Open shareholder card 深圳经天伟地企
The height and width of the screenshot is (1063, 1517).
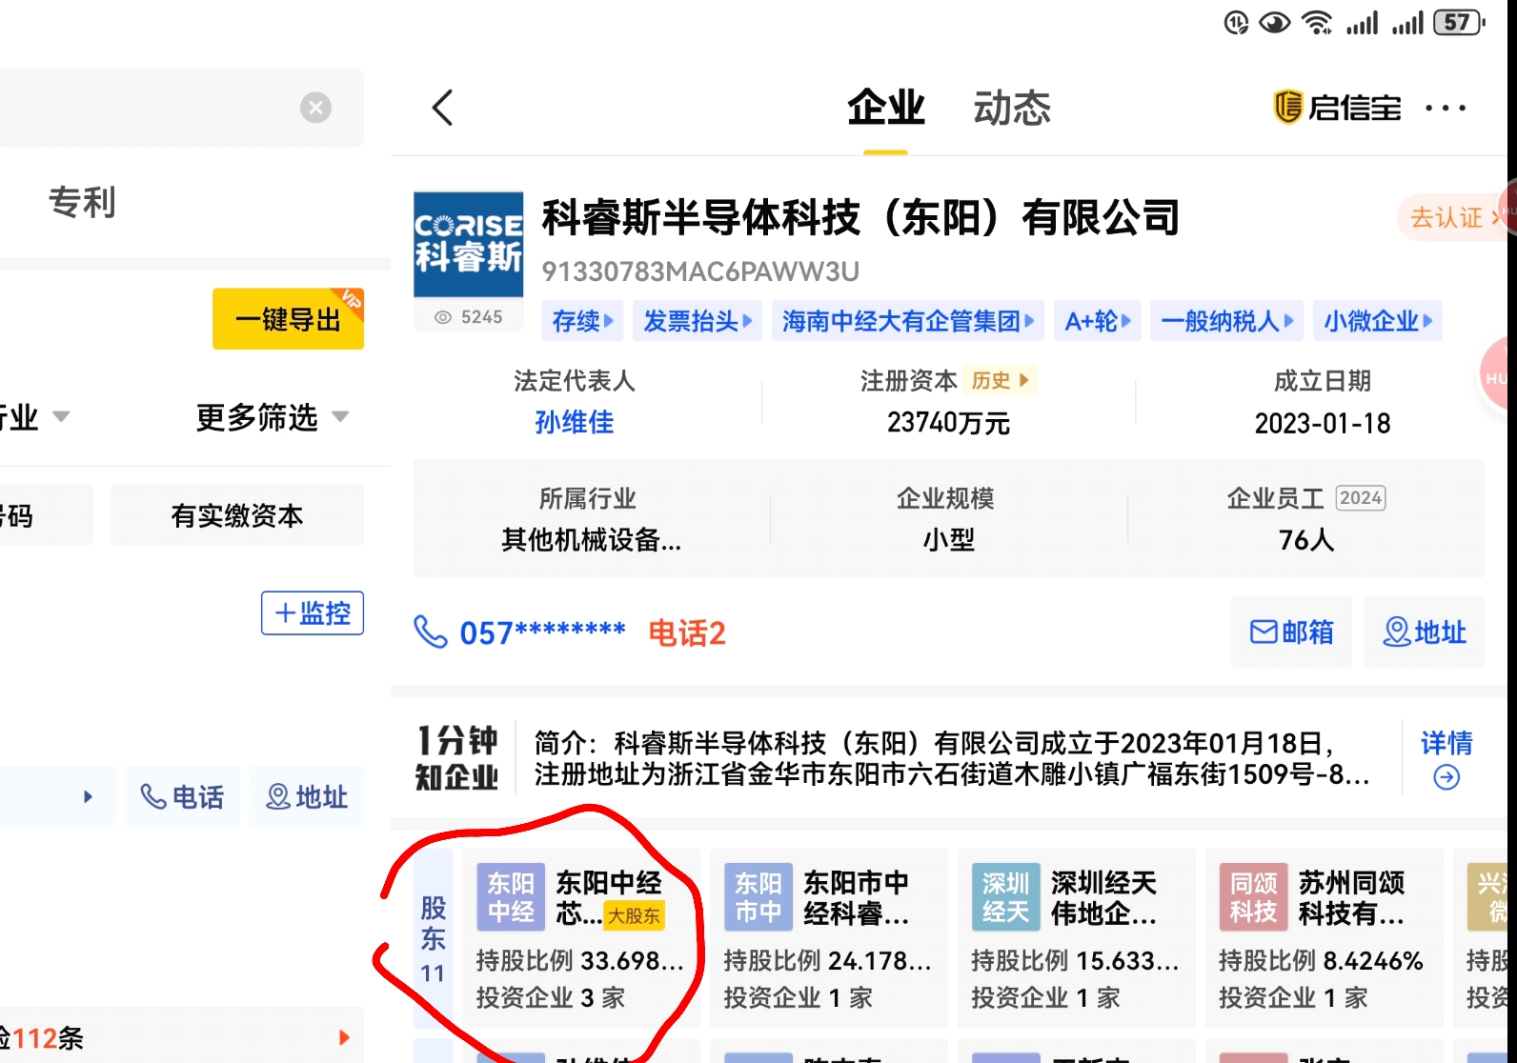[1077, 938]
